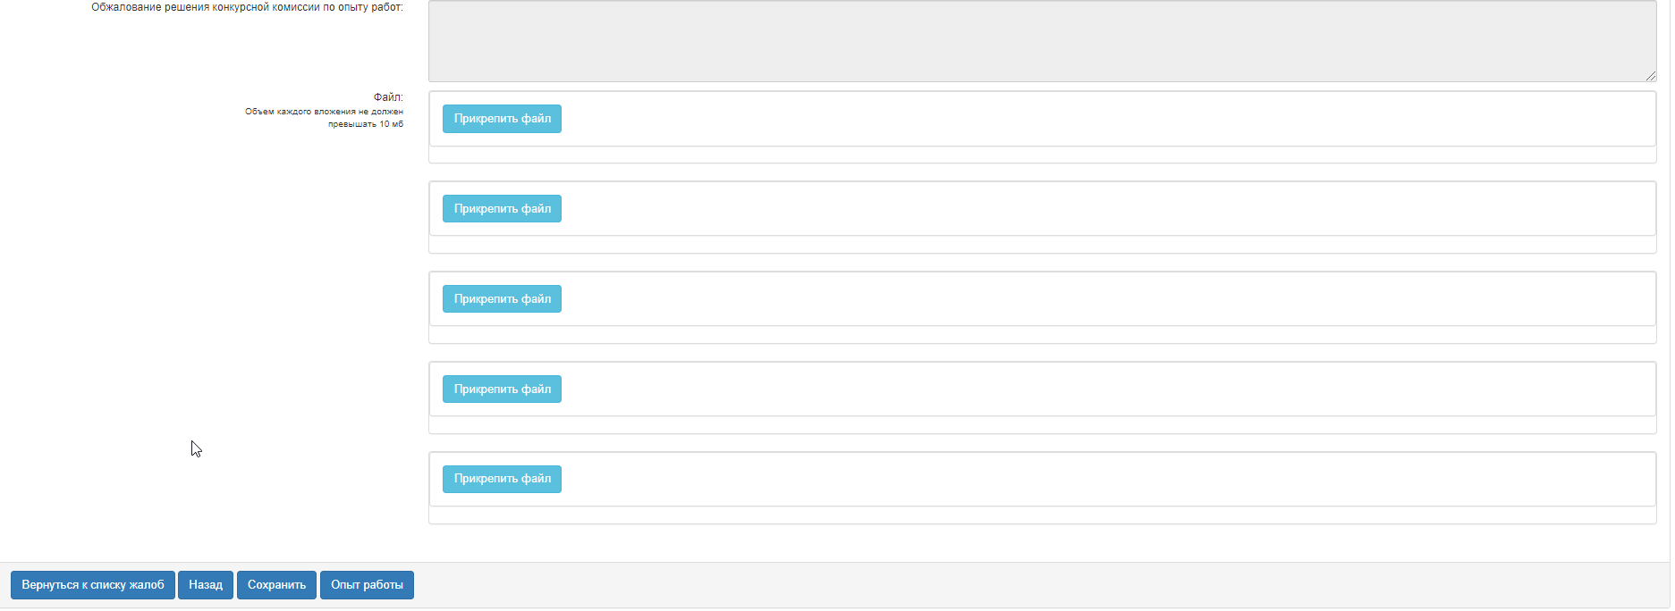Viewport: 1675px width, 611px height.
Task: Click the fifth Прикрепить файл button
Action: click(x=502, y=479)
